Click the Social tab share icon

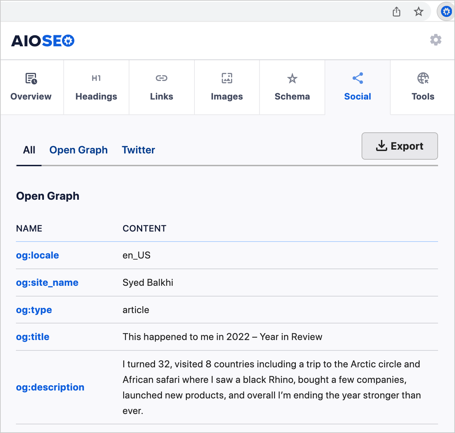point(358,78)
